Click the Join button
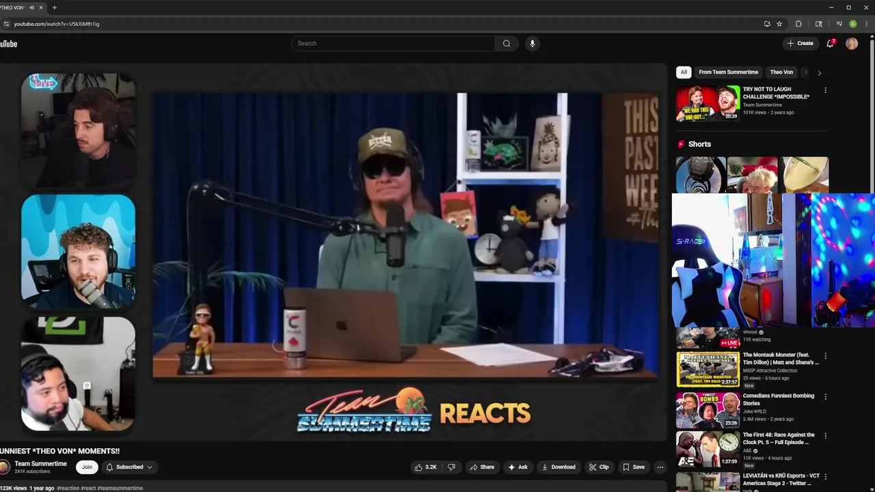875x492 pixels. pos(87,467)
